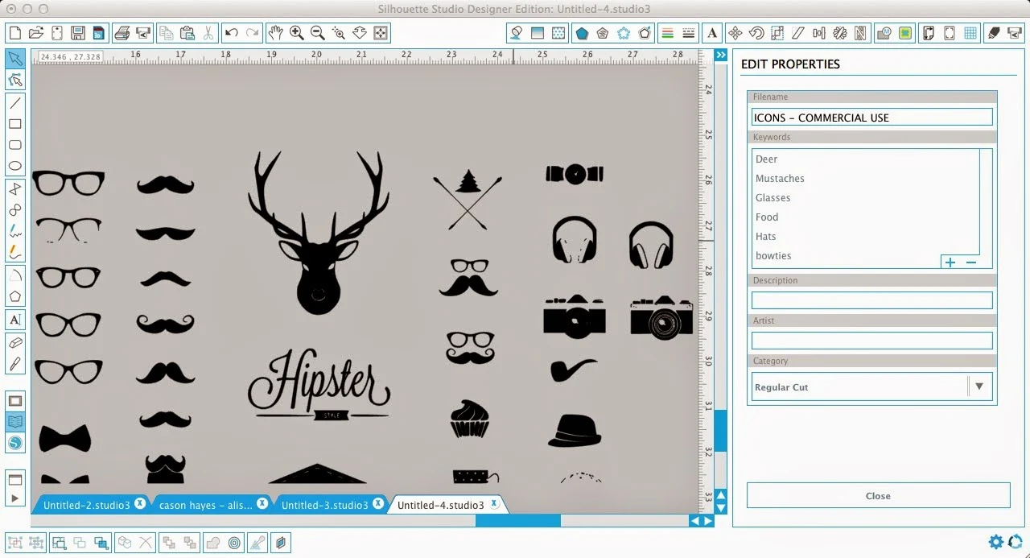This screenshot has width=1030, height=558.
Task: Choose the Draw Ellipse tool
Action: pyautogui.click(x=14, y=167)
